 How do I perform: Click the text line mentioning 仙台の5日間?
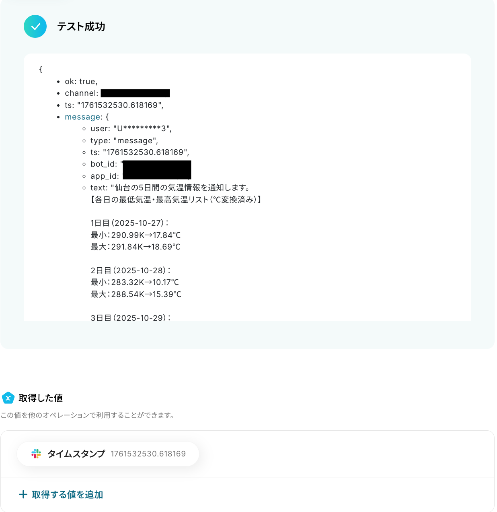pos(170,188)
